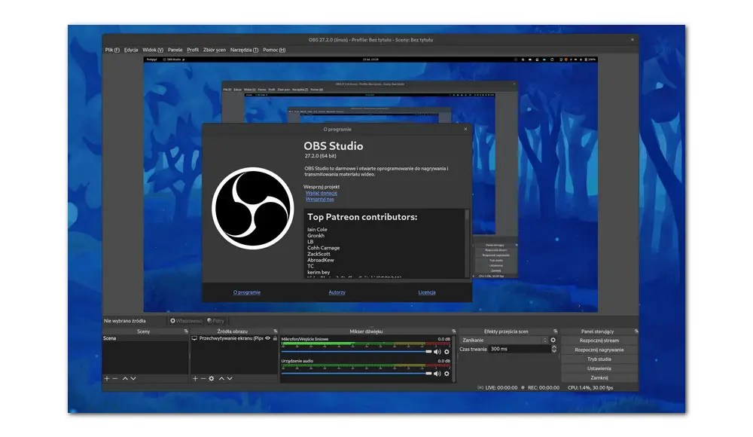Open the Pomoc menu
This screenshot has height=437, width=753.
click(274, 50)
